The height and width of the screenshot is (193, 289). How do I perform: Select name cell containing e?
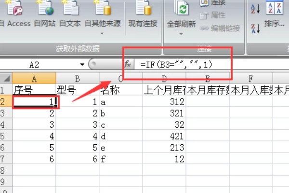coord(121,147)
